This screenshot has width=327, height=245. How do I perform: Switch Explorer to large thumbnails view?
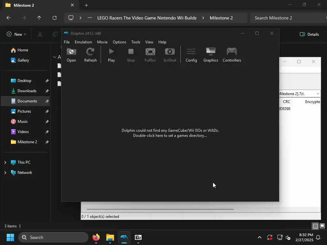(x=322, y=226)
